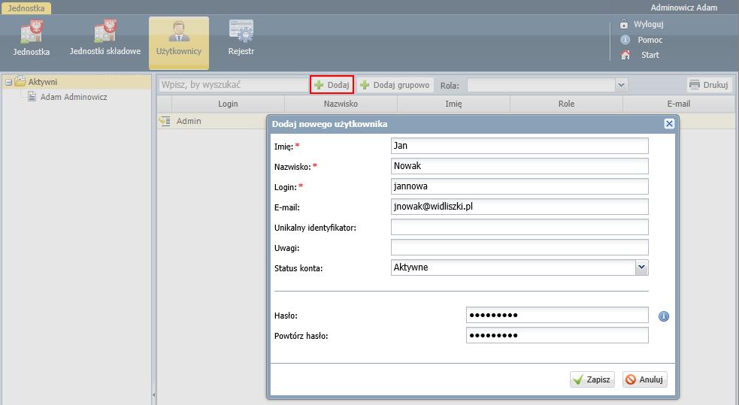739x405 pixels.
Task: Click the Rola combo box field
Action: pyautogui.click(x=541, y=85)
